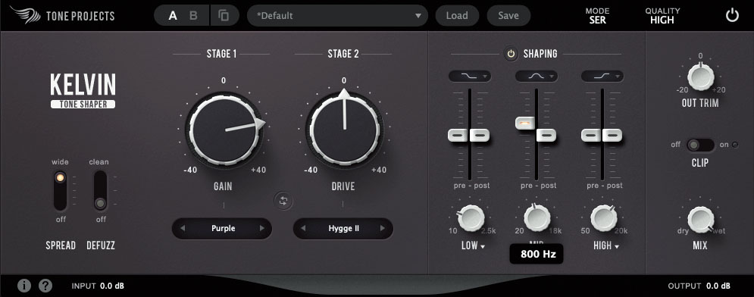Click the OUT TRIM knob

[701, 77]
